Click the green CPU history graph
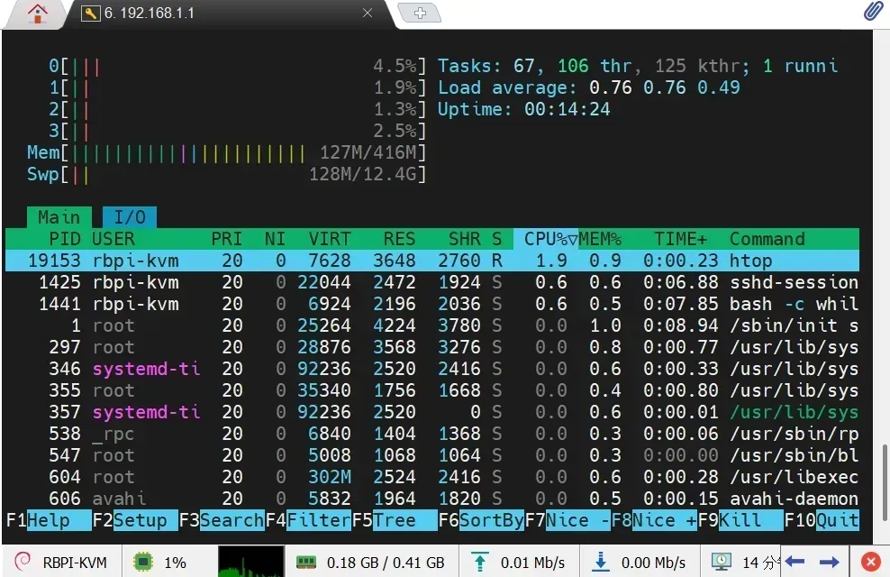 click(x=251, y=562)
